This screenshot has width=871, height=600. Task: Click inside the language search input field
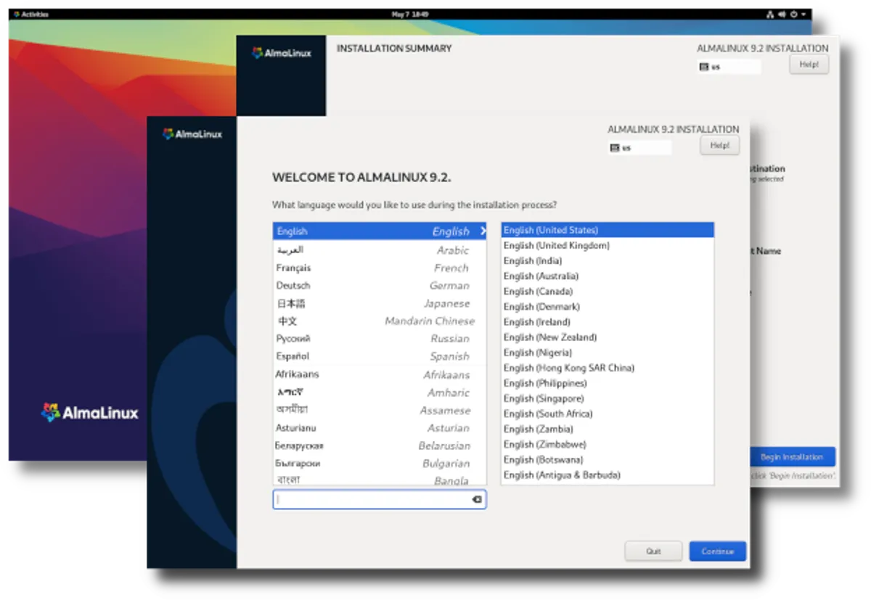pos(370,499)
